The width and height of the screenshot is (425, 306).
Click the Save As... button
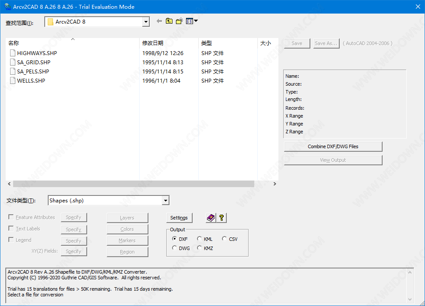327,43
